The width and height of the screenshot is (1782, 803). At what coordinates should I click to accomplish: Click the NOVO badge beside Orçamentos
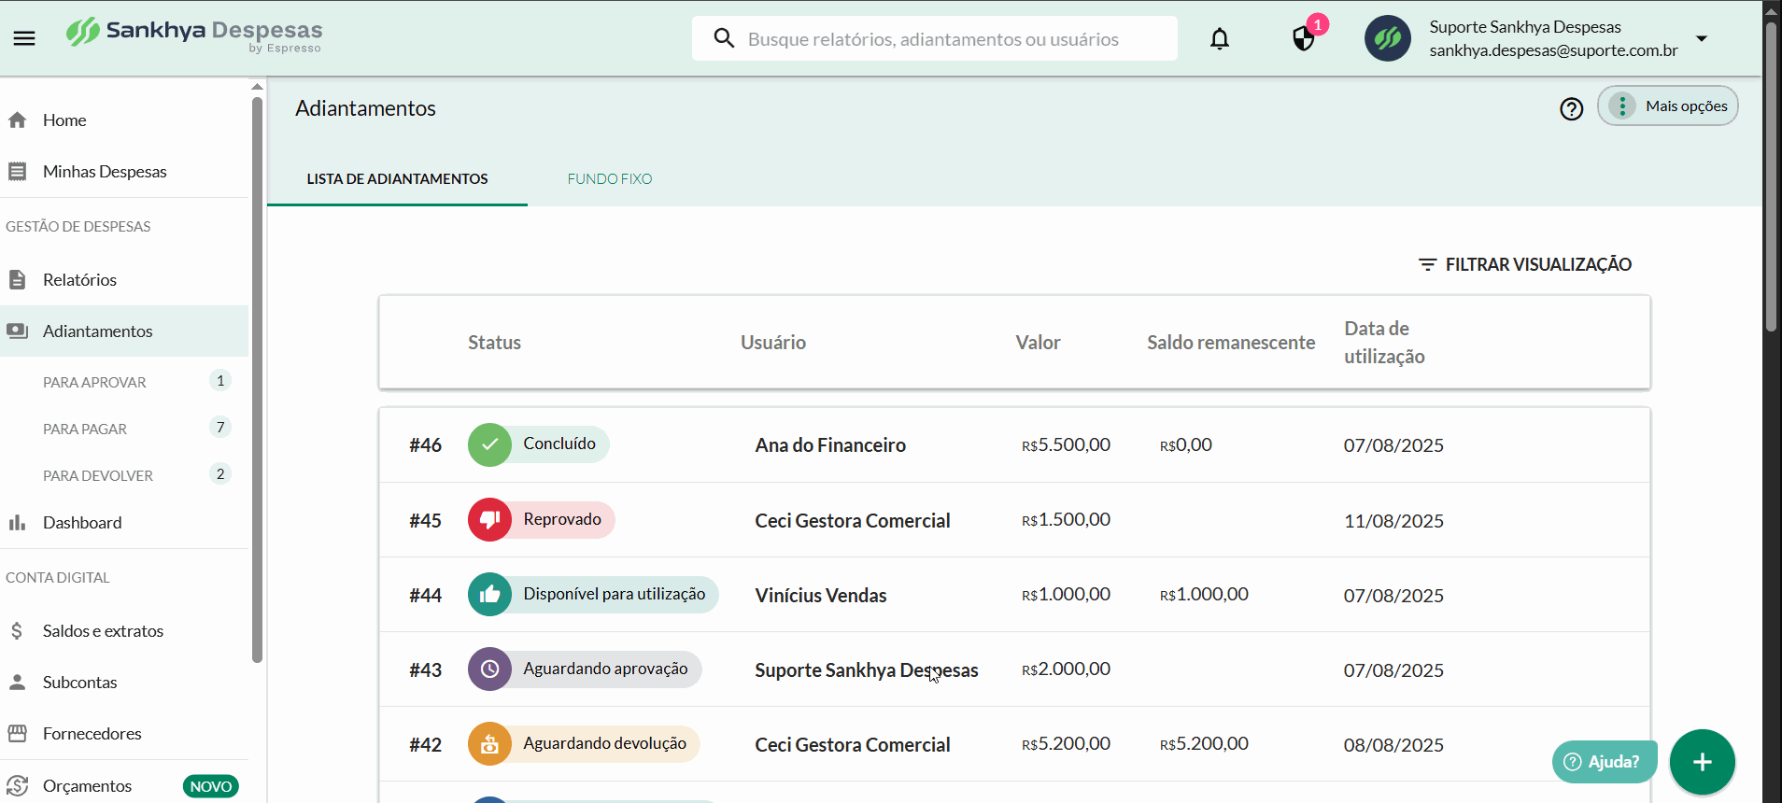pyautogui.click(x=211, y=786)
